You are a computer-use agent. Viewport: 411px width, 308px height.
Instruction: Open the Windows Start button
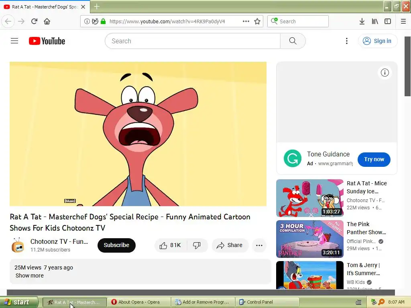pyautogui.click(x=19, y=302)
